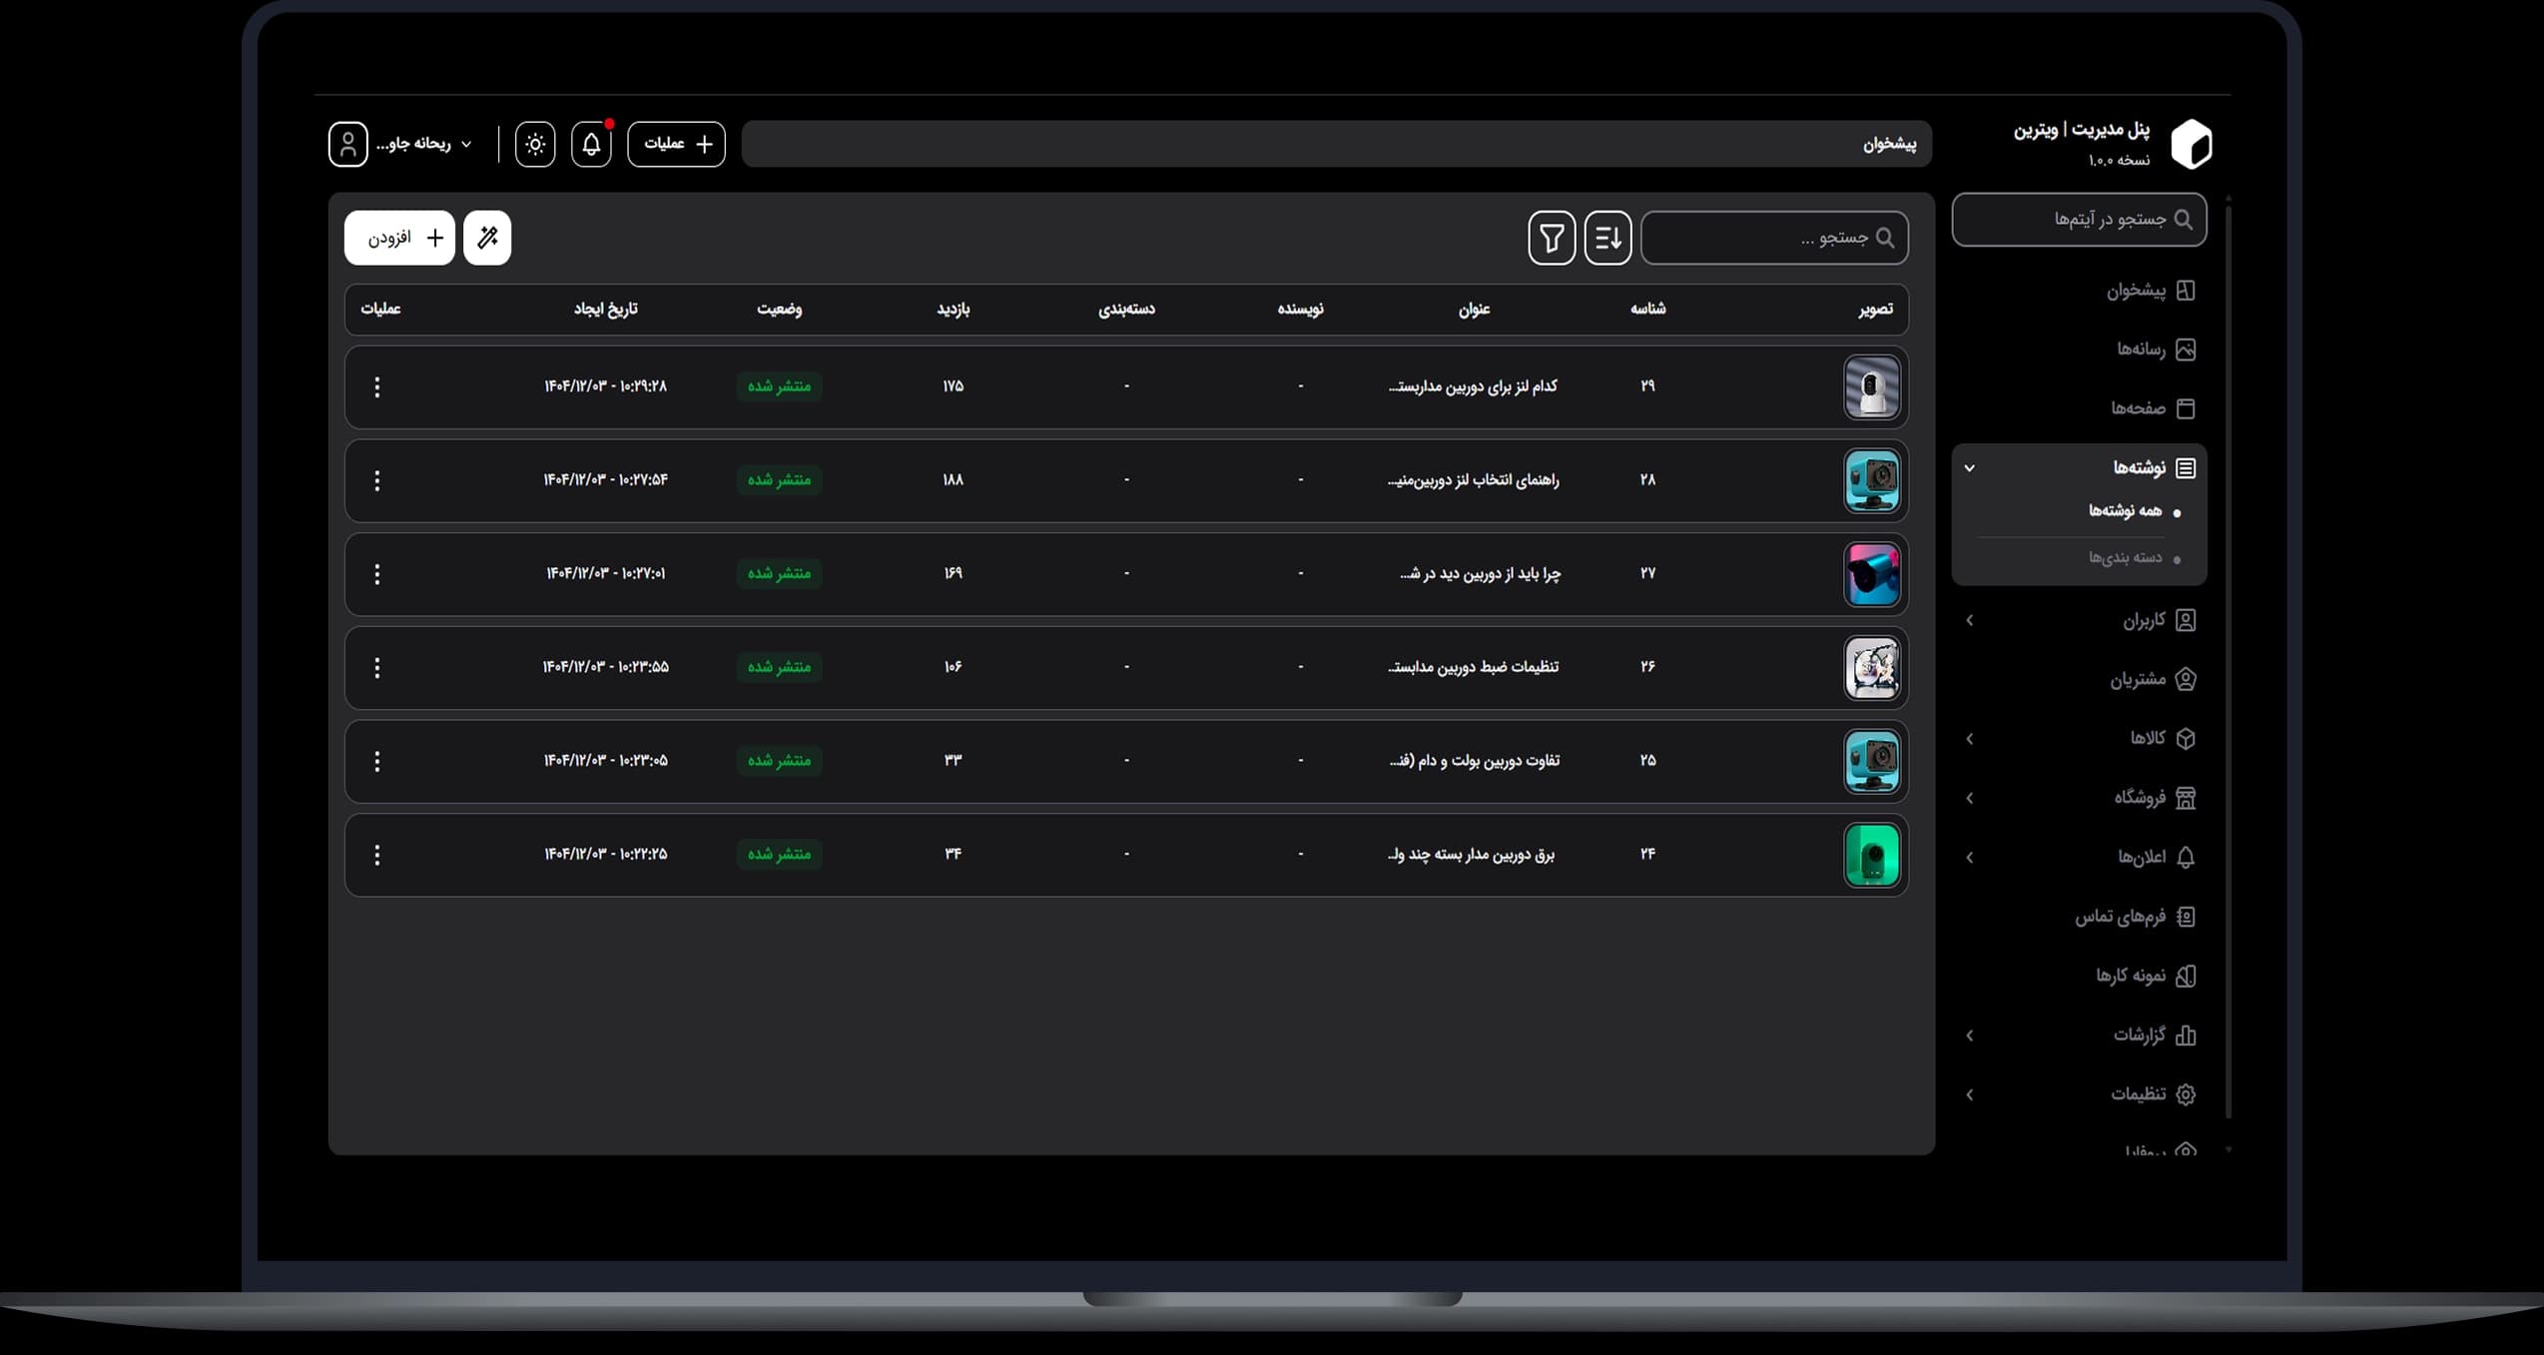Open actions menu for post ۲۴

pos(376,855)
